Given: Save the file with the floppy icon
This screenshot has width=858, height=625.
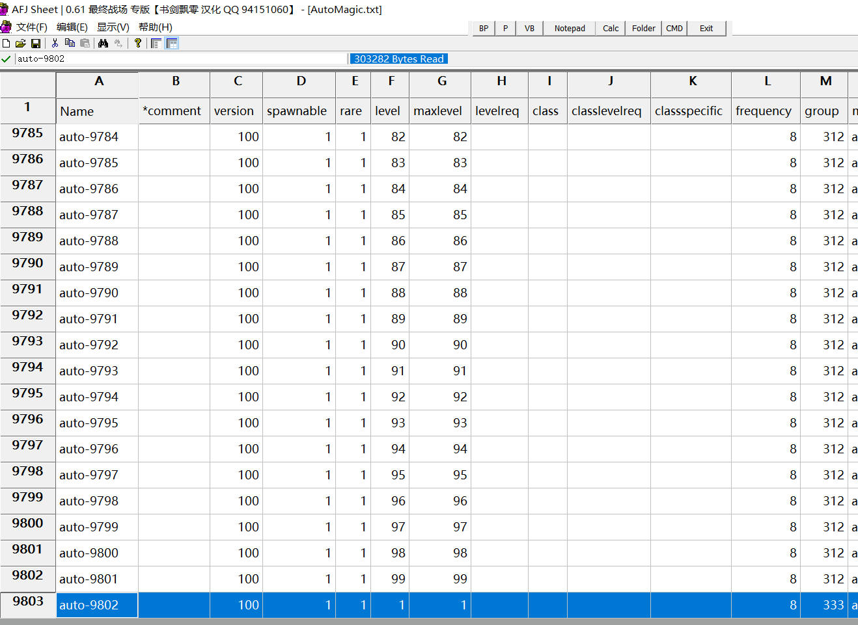Looking at the screenshot, I should coord(36,44).
